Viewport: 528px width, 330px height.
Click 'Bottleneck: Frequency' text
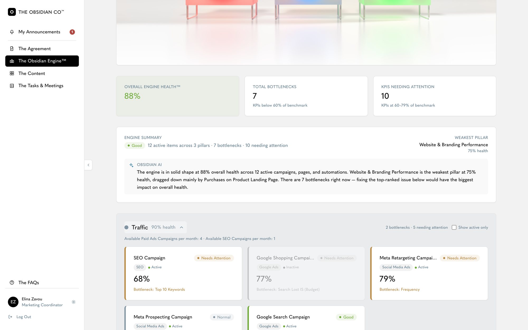coord(400,289)
